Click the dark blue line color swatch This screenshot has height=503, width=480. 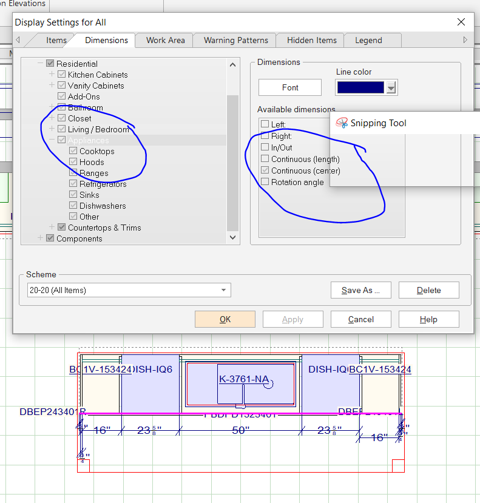(x=360, y=88)
